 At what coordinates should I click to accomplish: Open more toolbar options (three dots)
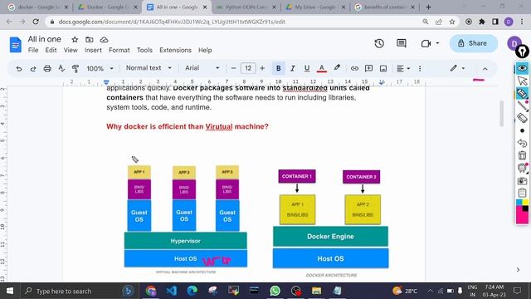point(420,68)
